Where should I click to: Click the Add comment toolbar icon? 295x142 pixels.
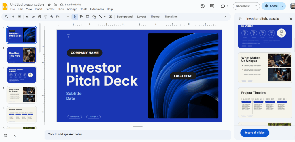coord(110,17)
